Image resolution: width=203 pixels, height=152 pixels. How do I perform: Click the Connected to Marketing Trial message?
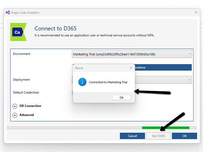[x=108, y=82]
